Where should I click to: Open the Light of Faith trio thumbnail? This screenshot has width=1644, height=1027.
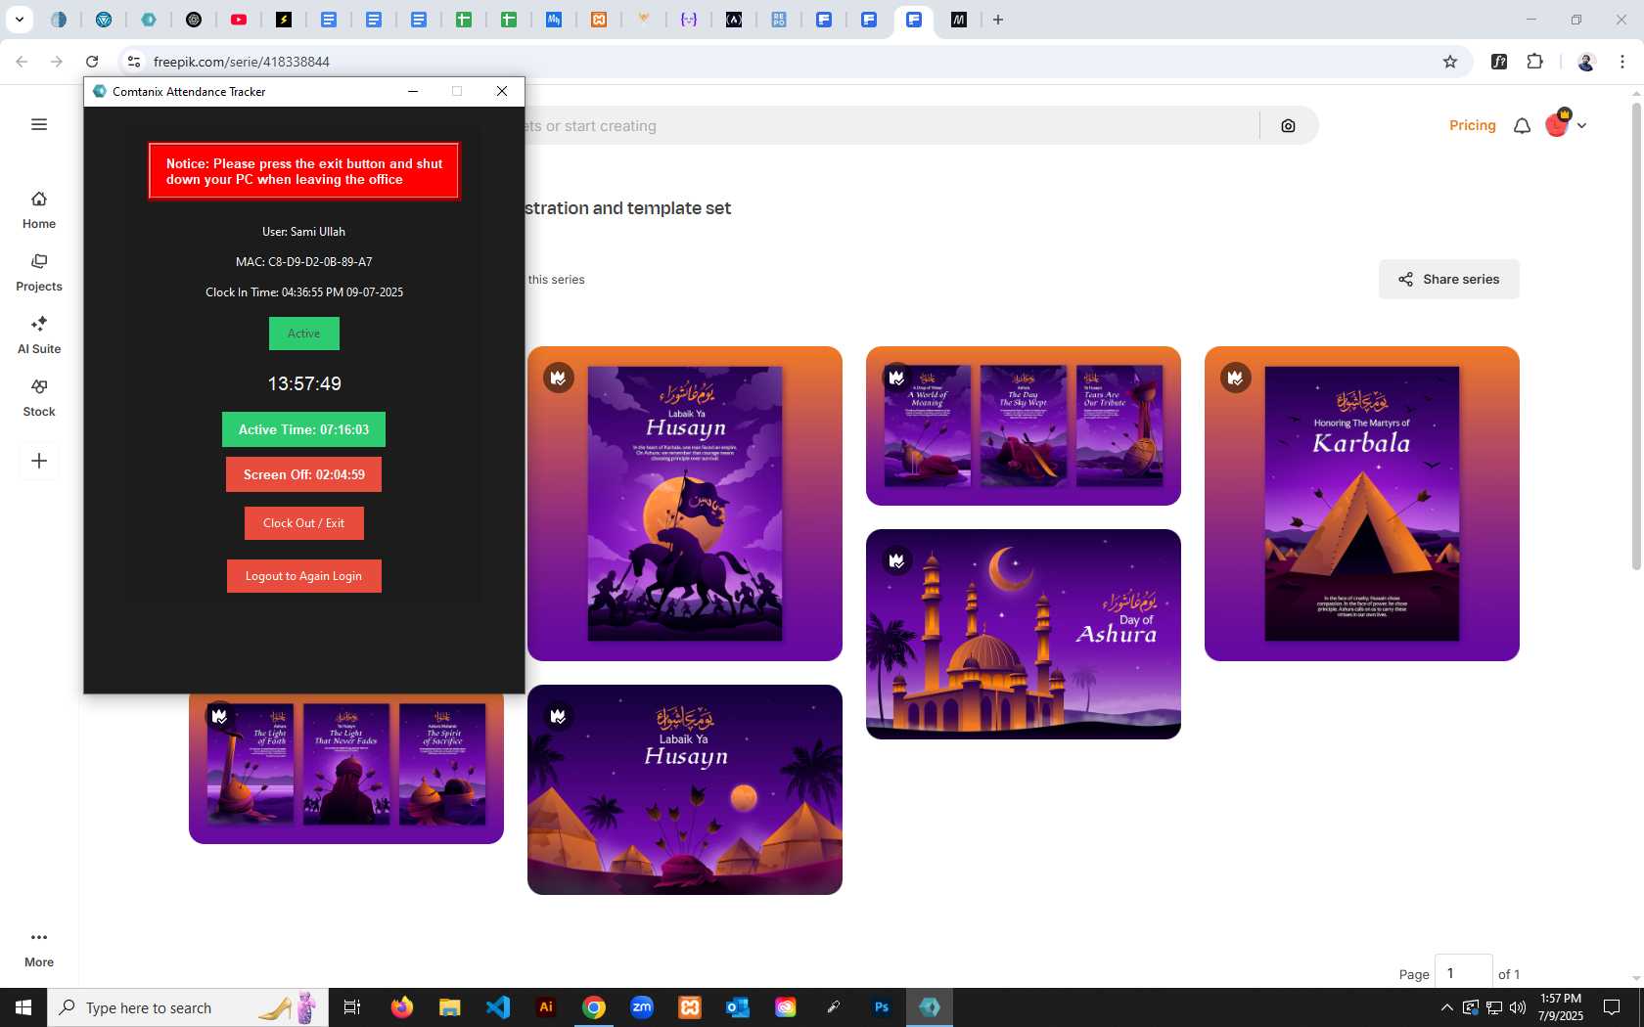point(346,769)
